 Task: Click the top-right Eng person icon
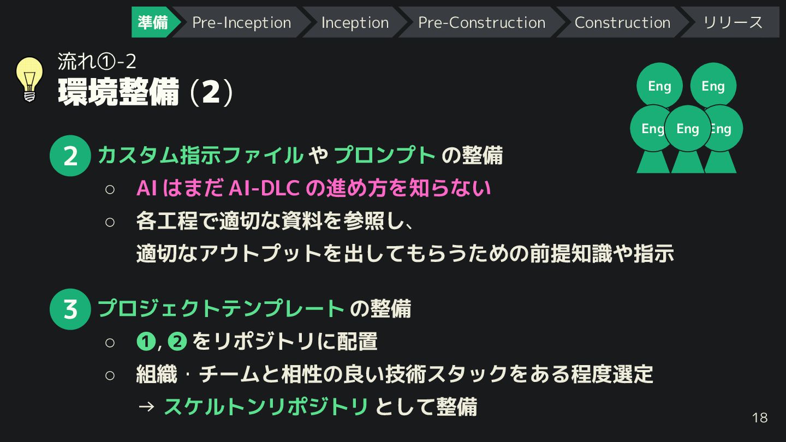(x=713, y=86)
